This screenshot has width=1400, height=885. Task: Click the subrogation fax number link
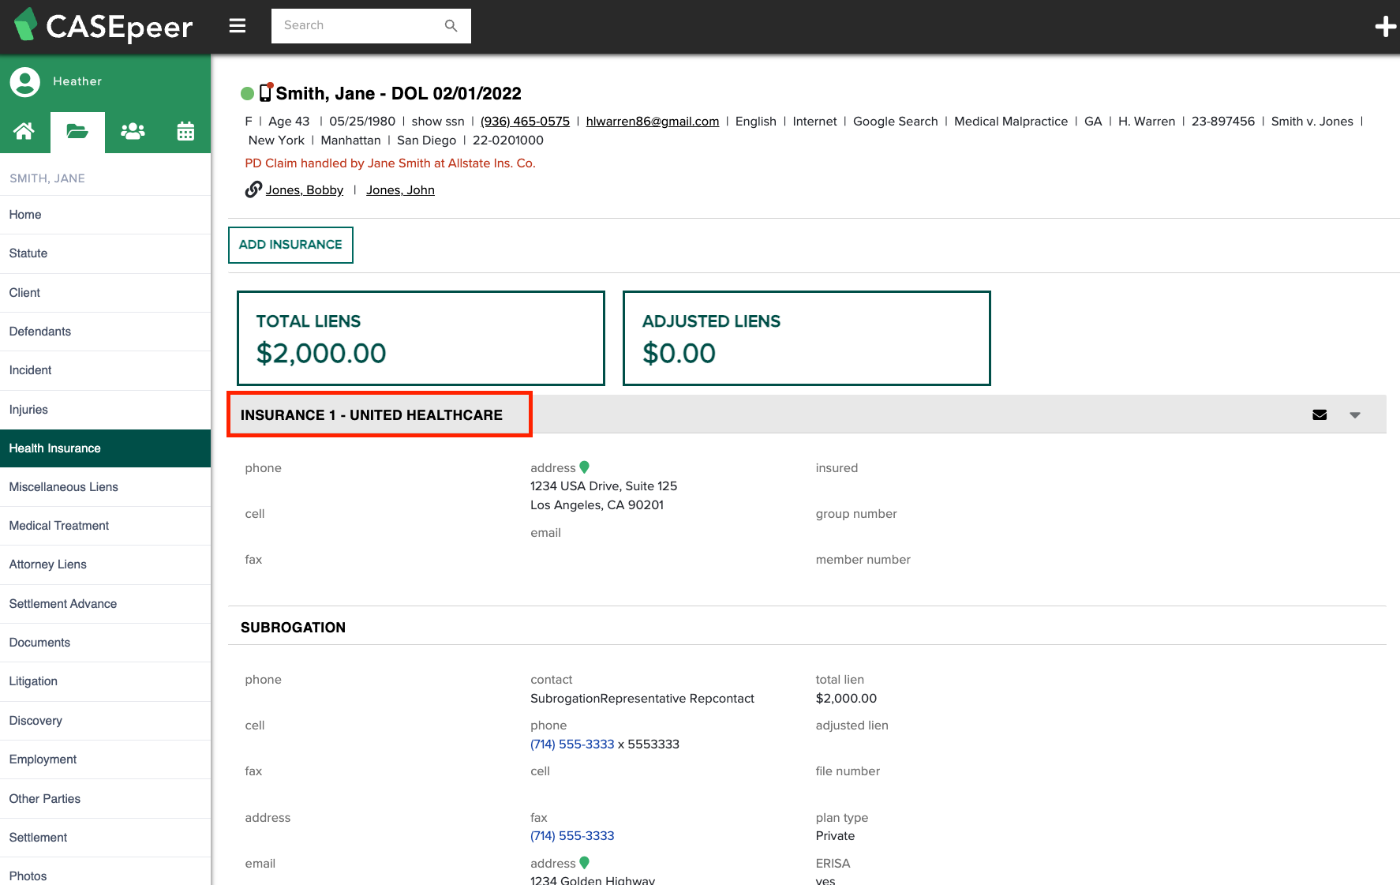pos(572,836)
